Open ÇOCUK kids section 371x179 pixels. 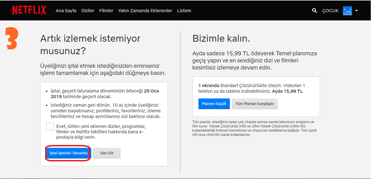[x=330, y=10]
